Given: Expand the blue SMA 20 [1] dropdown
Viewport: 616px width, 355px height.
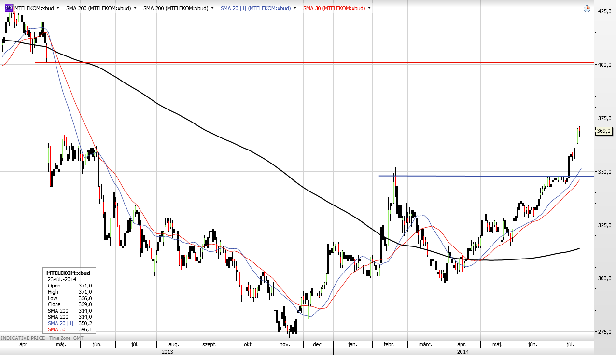Looking at the screenshot, I should [294, 8].
